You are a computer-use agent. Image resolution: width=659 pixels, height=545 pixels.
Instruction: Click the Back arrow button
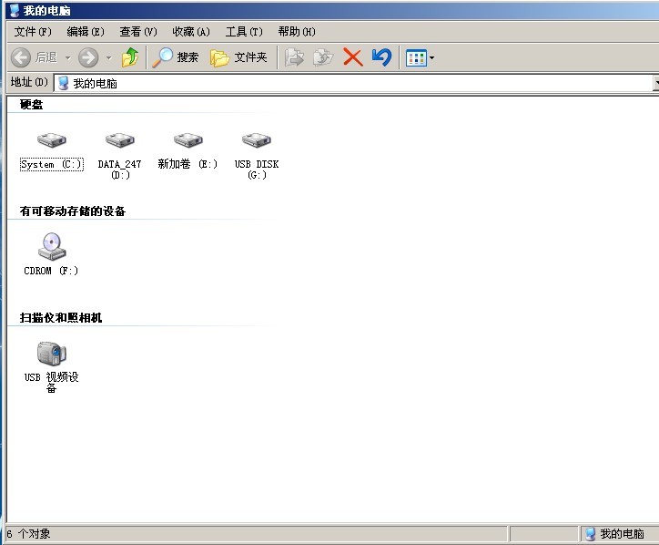pyautogui.click(x=21, y=57)
